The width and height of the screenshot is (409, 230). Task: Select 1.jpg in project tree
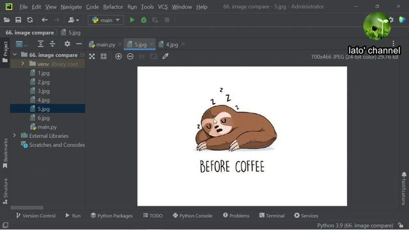pyautogui.click(x=40, y=73)
